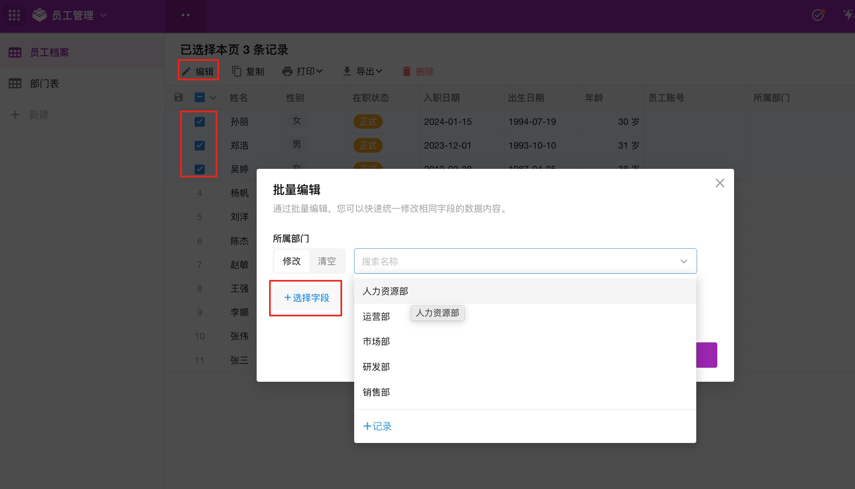The image size is (855, 489).
Task: Open the 导出 export dropdown
Action: click(362, 71)
